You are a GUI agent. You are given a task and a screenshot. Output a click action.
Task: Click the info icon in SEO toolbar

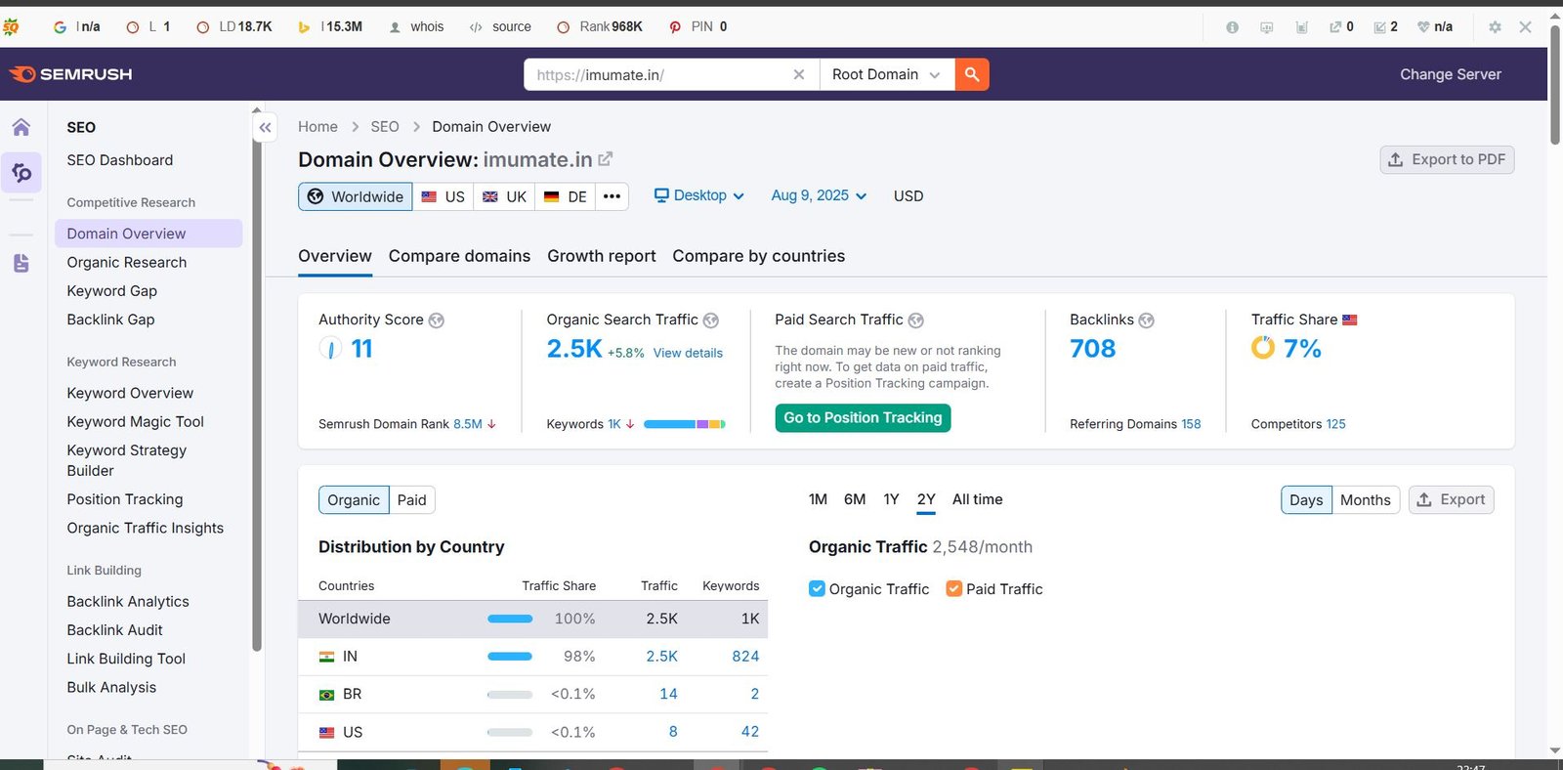click(x=1233, y=27)
